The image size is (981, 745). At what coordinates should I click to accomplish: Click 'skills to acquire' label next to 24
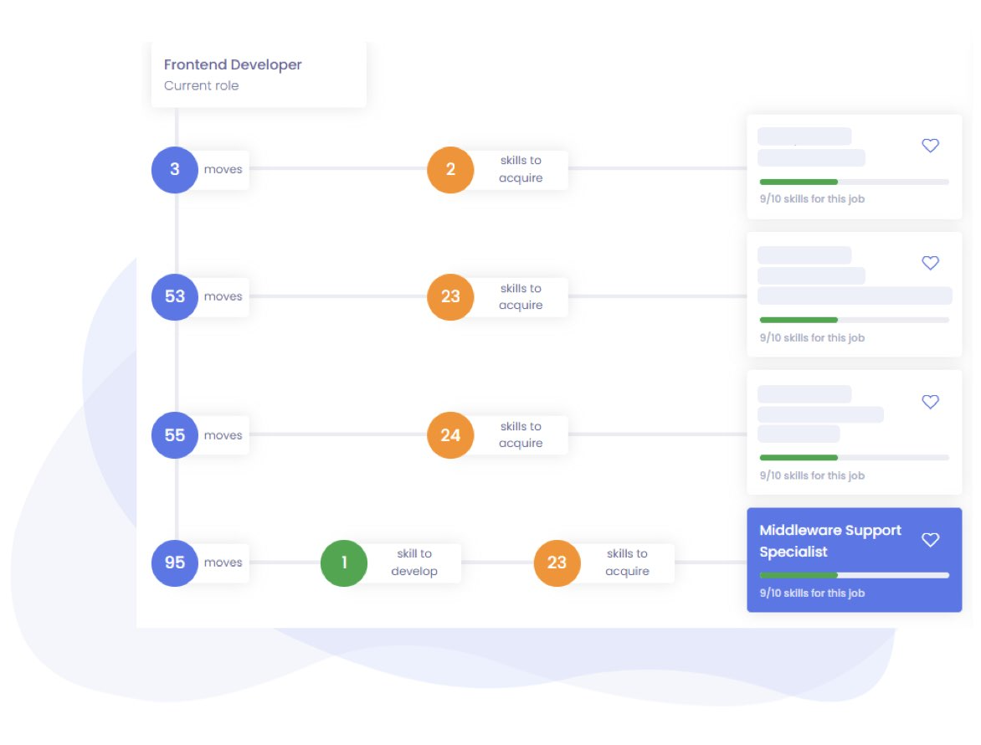pos(521,435)
